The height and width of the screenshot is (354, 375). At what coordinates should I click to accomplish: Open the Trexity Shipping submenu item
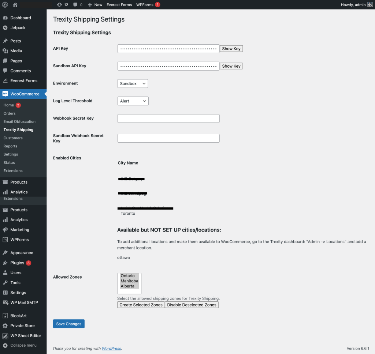tap(18, 130)
